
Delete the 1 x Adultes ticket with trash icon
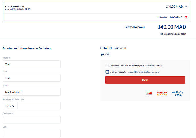186,17
